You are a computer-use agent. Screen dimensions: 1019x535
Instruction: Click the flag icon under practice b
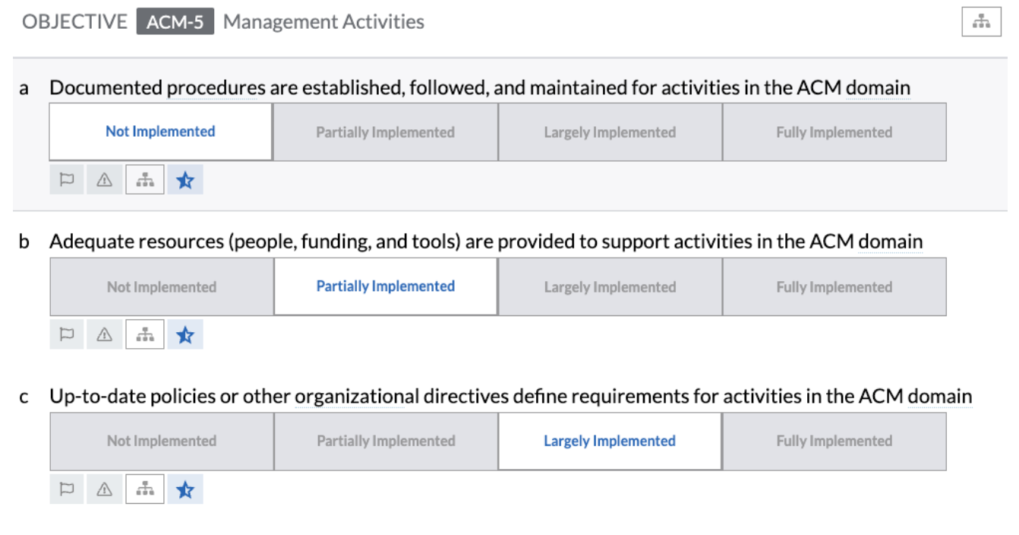point(67,335)
